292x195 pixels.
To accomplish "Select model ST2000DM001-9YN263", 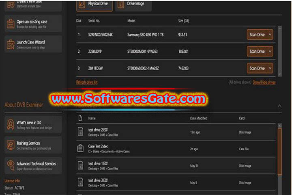I will tap(142, 51).
